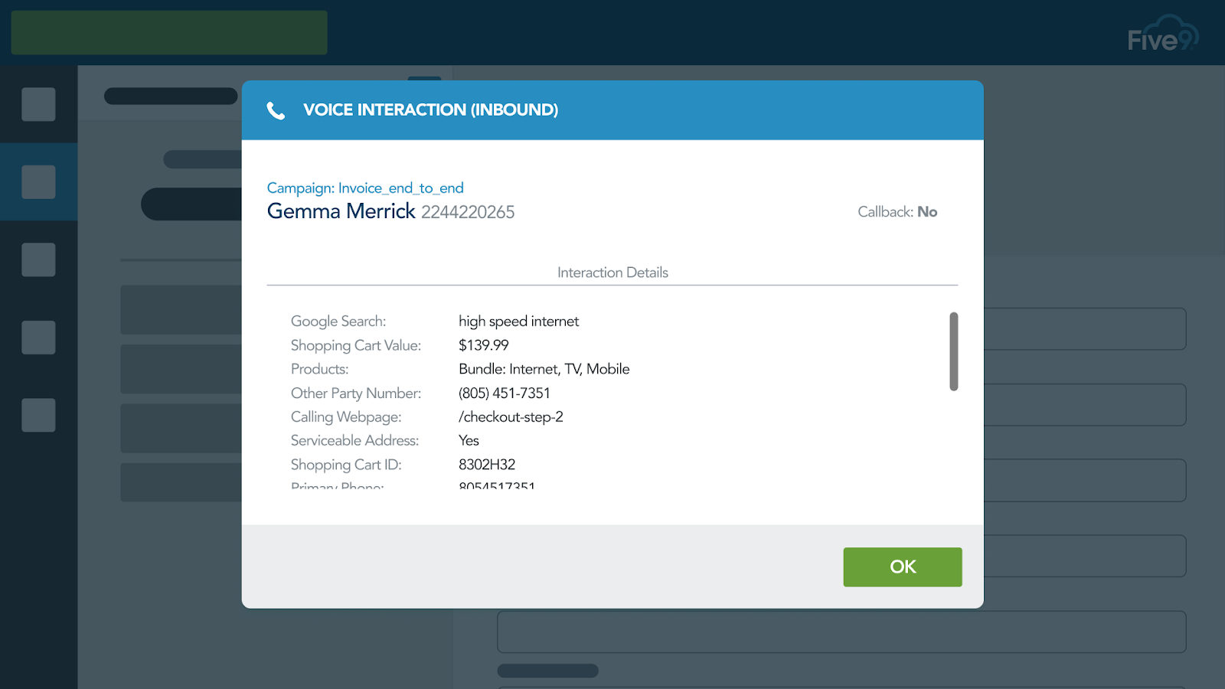The image size is (1225, 689).
Task: Click the large text area at the bottom right
Action: (842, 632)
